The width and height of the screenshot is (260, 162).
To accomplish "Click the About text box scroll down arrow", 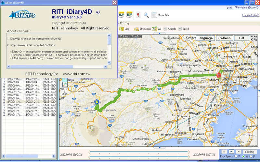I will (109, 63).
